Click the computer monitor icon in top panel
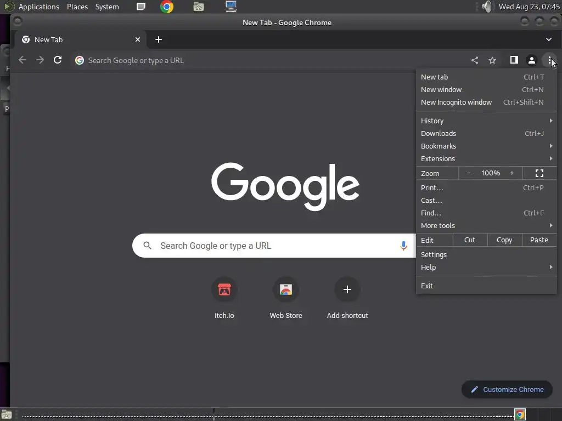Image resolution: width=562 pixels, height=421 pixels. click(231, 7)
